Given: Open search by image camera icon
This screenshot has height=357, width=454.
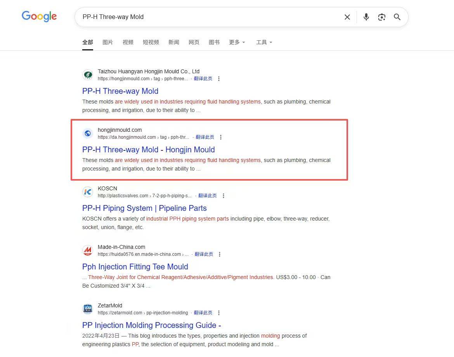Looking at the screenshot, I should 381,17.
